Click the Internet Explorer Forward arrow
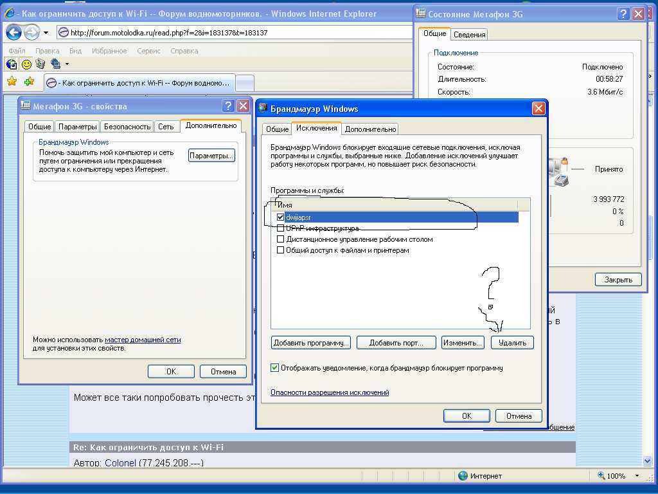Image resolution: width=658 pixels, height=494 pixels. (x=31, y=32)
